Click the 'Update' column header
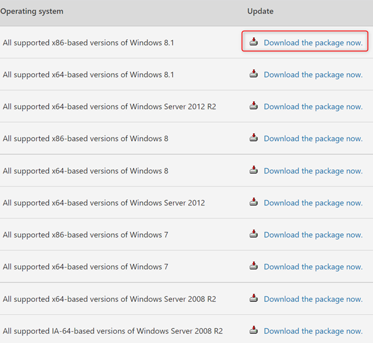373x343 pixels. [x=261, y=11]
